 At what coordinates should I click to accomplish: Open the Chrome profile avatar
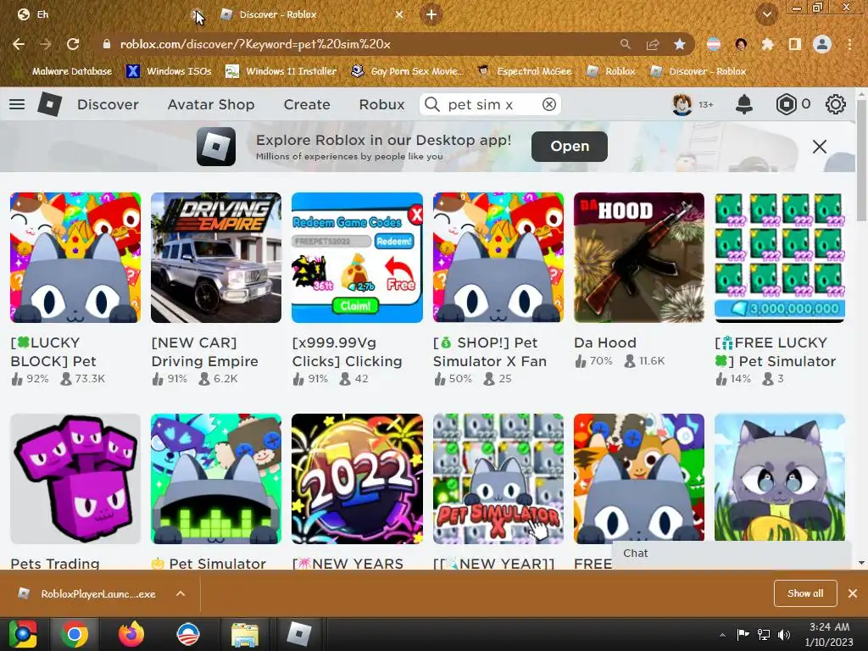[822, 44]
